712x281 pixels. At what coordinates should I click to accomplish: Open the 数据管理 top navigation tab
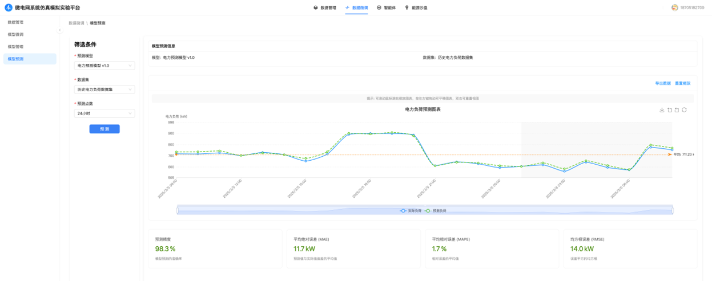point(325,8)
